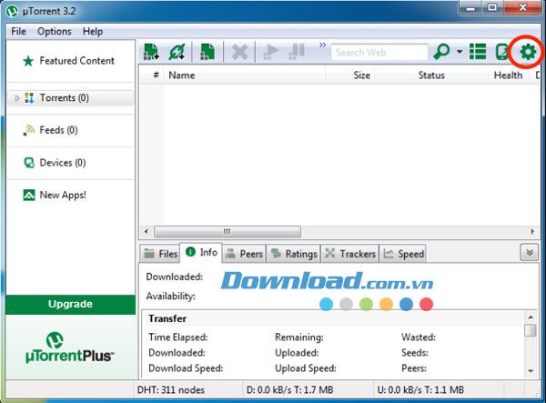
Task: Click the remote device toolbar icon
Action: (x=501, y=52)
